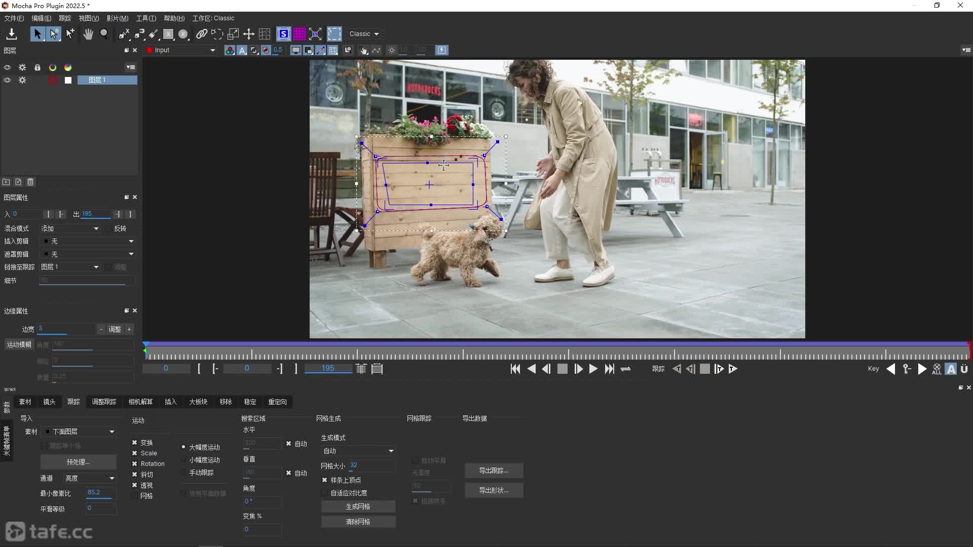Click the 导出跟踪... button
The width and height of the screenshot is (973, 547).
494,471
